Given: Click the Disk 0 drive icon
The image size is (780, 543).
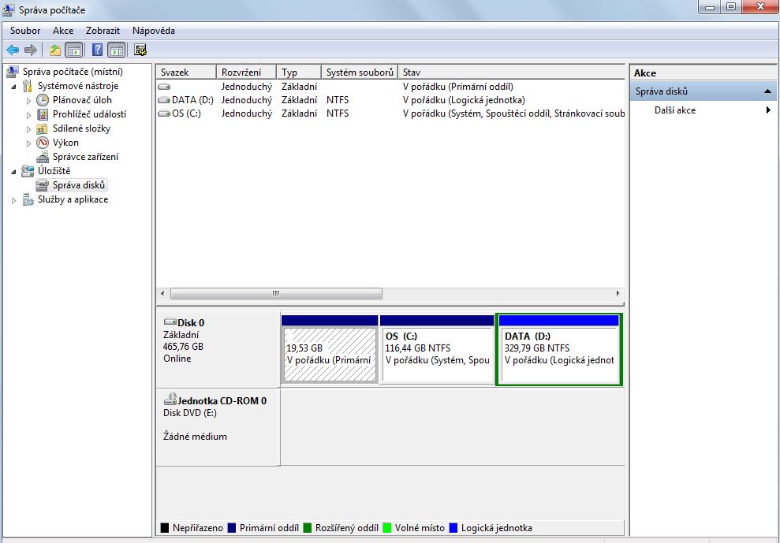Looking at the screenshot, I should 170,322.
